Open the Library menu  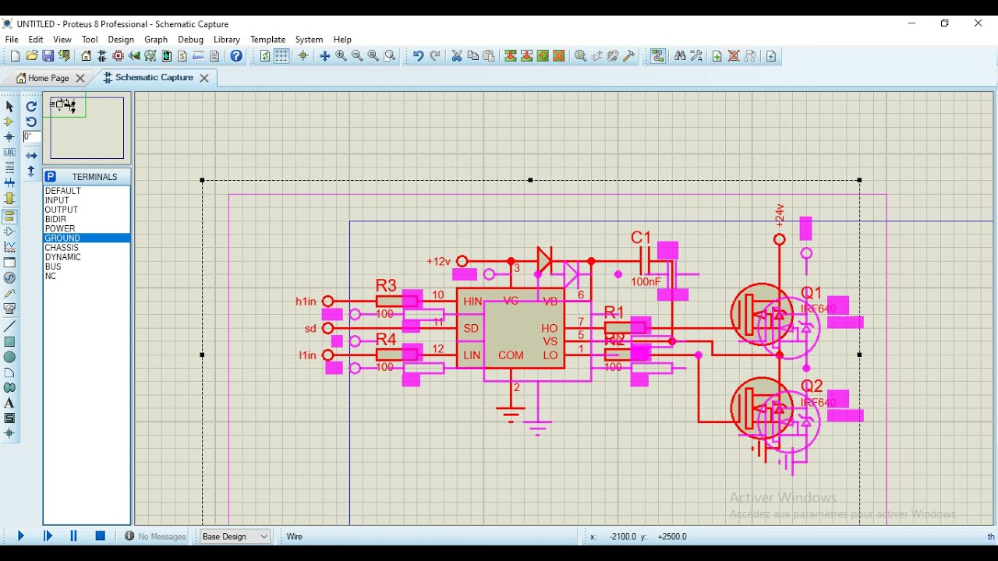click(227, 39)
